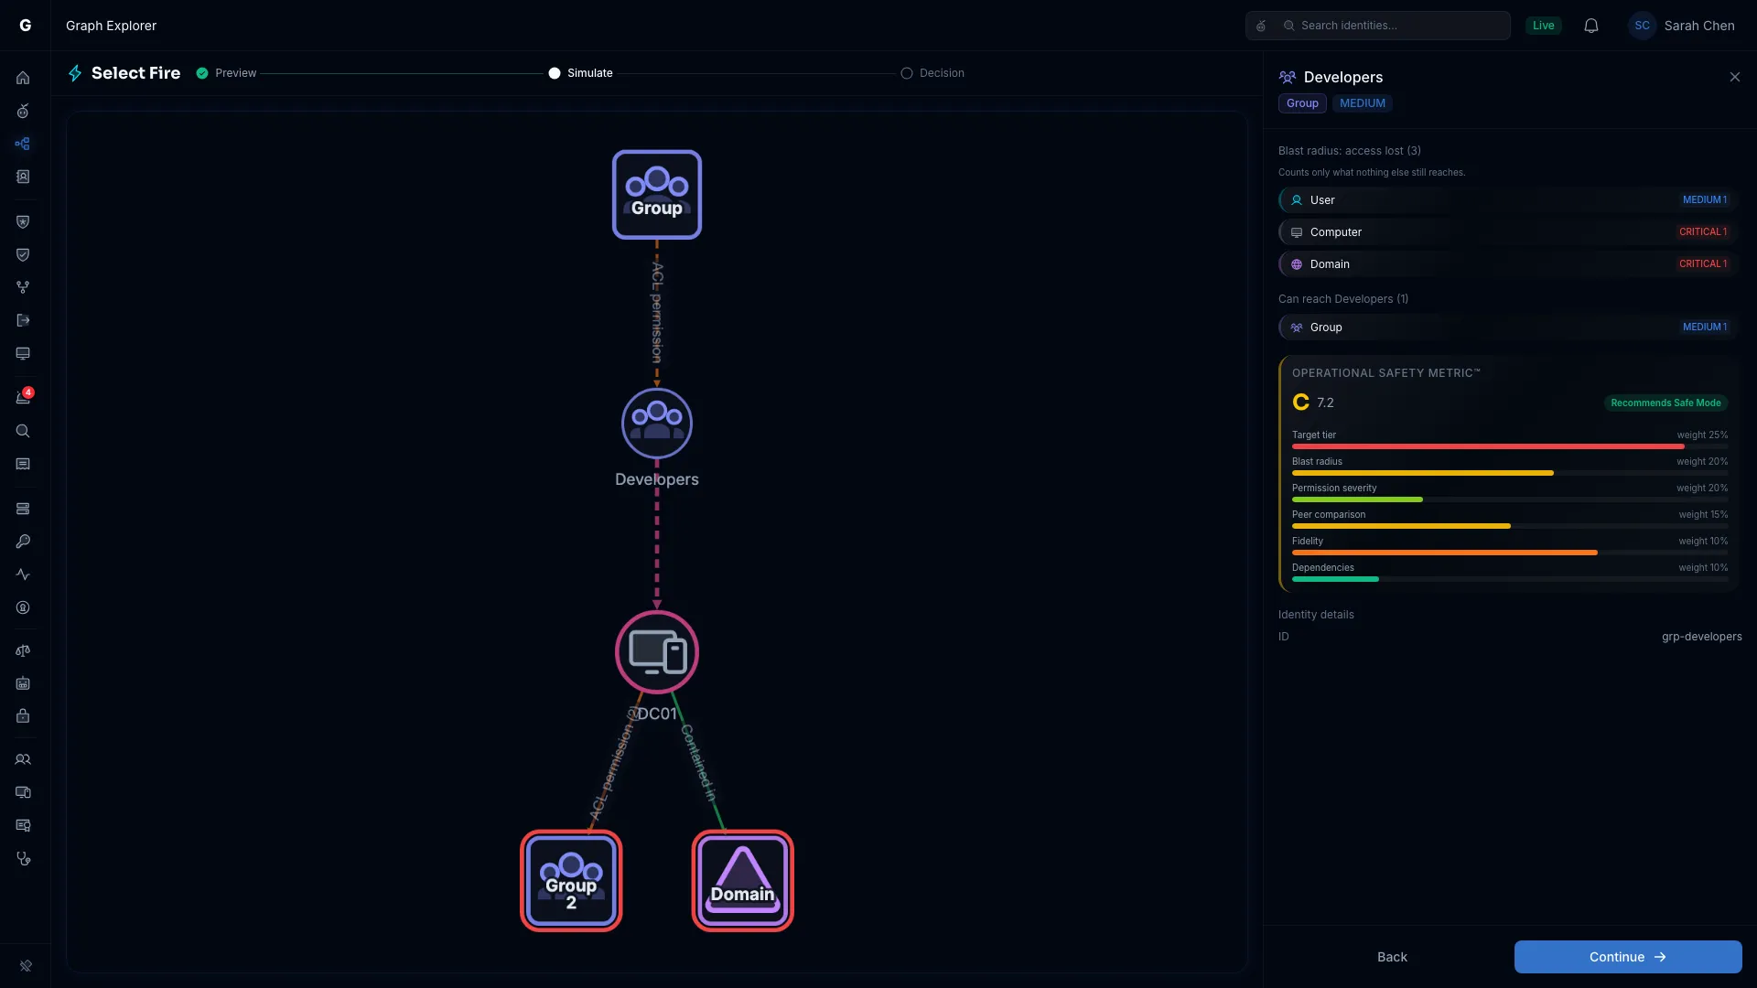
Task: Open notifications bell in top bar
Action: (x=1591, y=26)
